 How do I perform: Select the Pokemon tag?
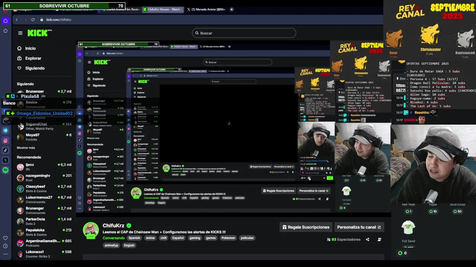(x=228, y=238)
